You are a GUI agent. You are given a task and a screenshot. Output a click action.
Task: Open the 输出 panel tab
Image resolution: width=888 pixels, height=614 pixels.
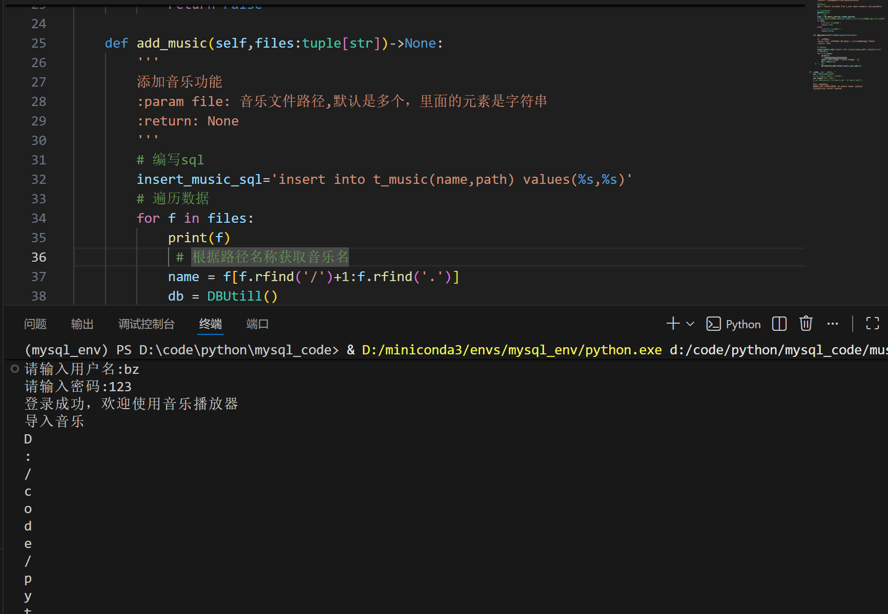[82, 324]
